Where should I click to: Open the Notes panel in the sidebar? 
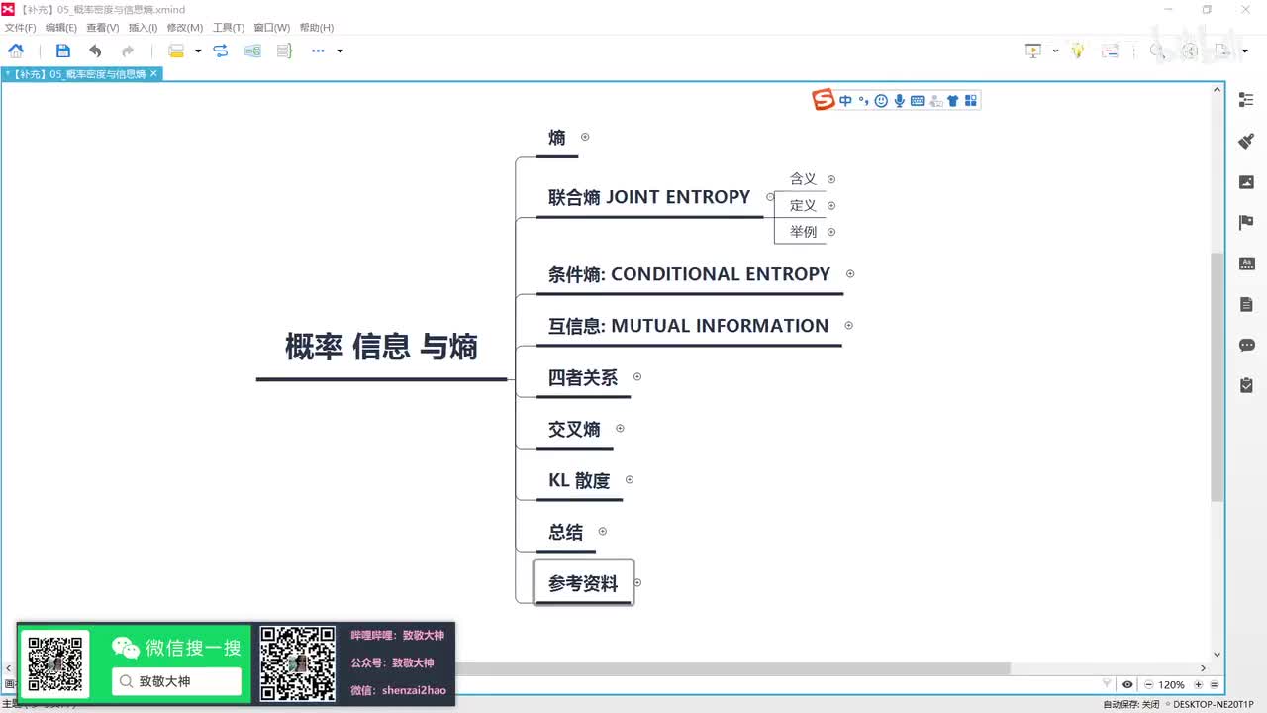[1246, 305]
